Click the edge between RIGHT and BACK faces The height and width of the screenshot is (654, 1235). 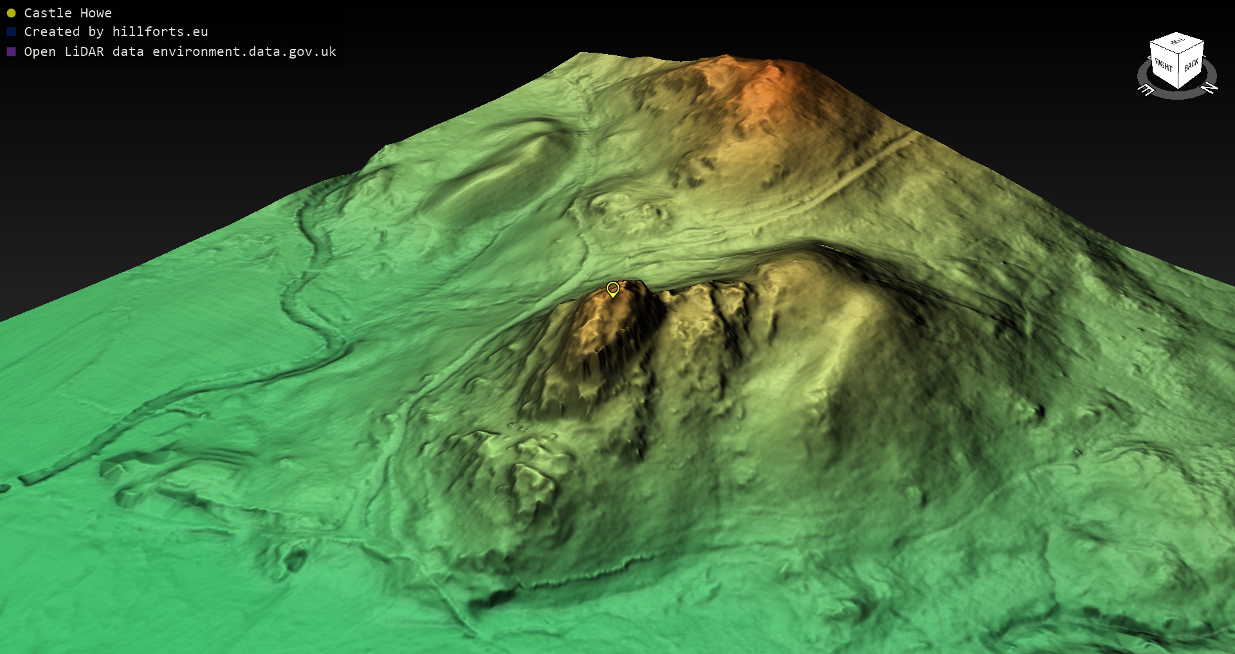(x=1178, y=71)
